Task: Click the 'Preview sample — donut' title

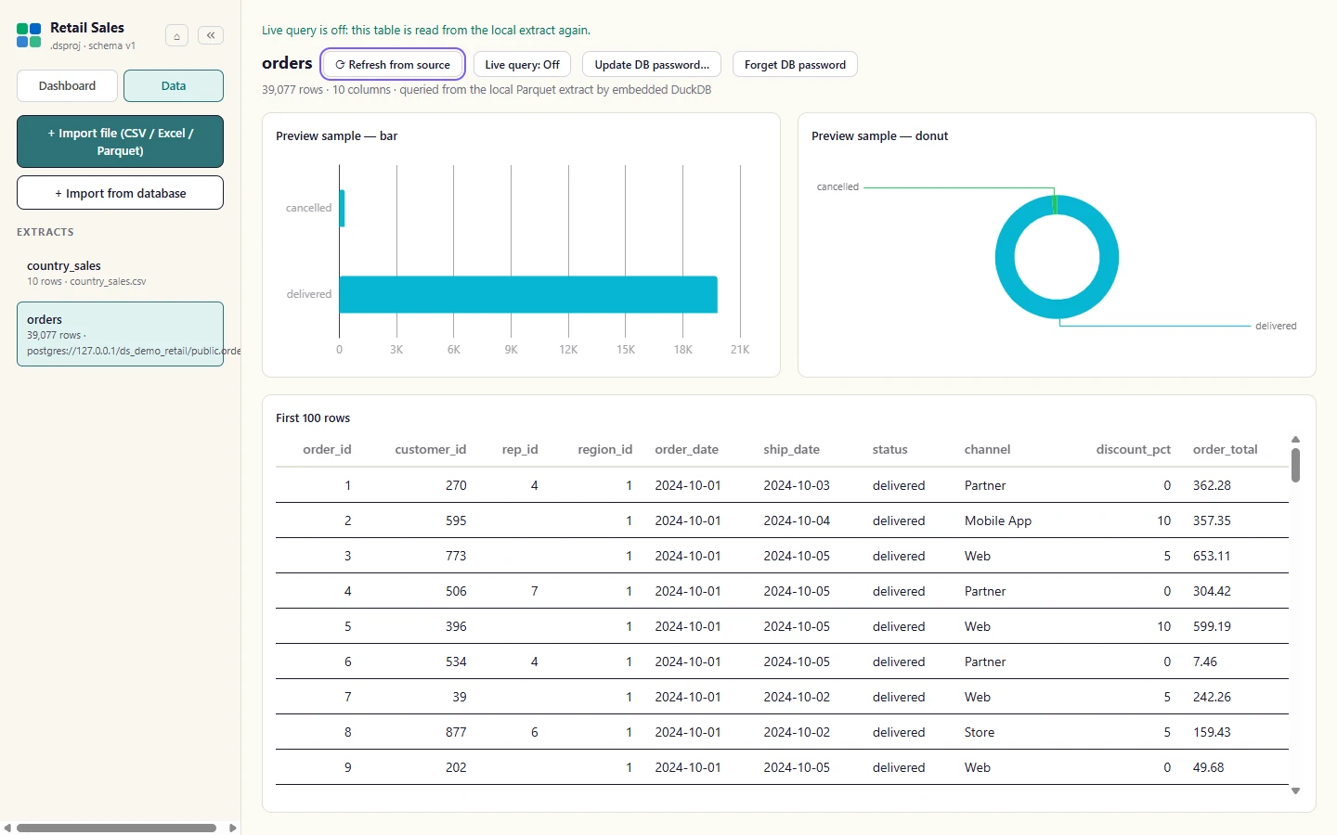Action: [879, 135]
